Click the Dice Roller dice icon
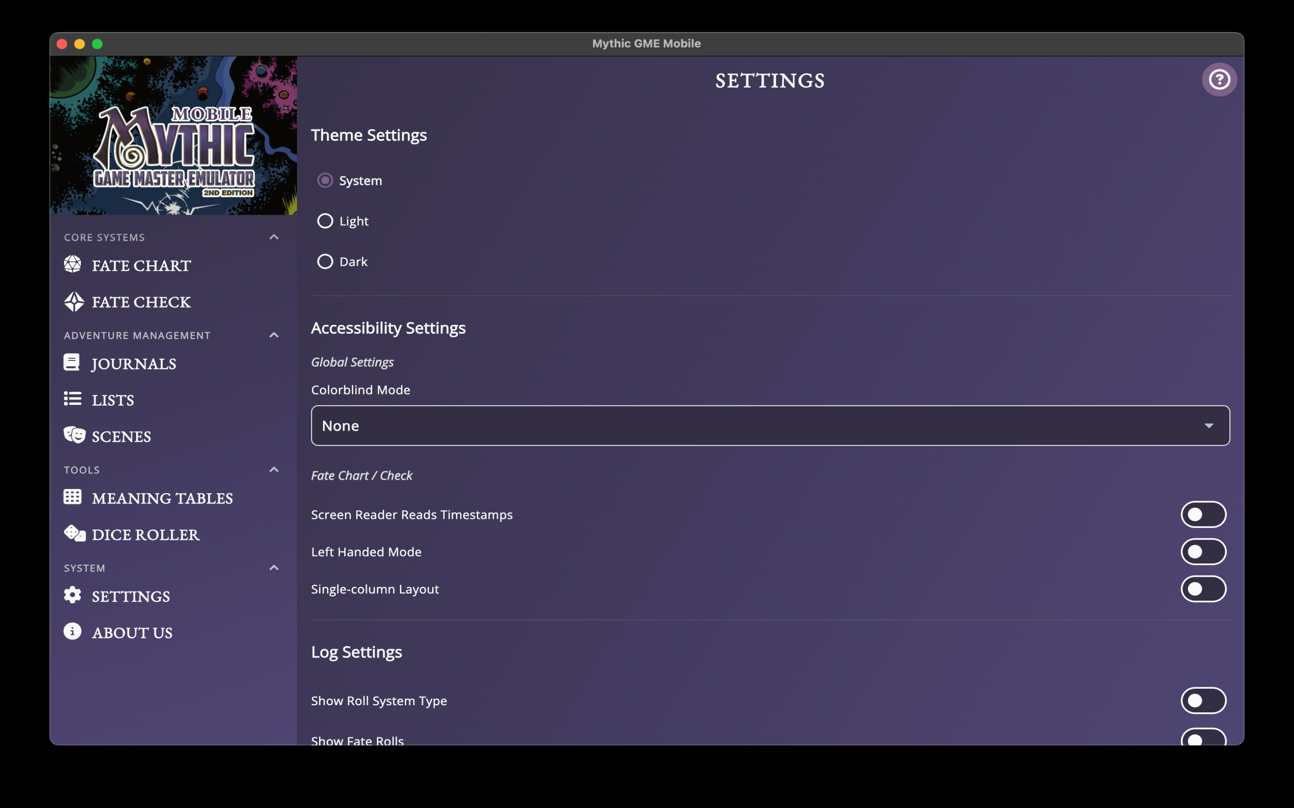The height and width of the screenshot is (808, 1294). tap(74, 533)
